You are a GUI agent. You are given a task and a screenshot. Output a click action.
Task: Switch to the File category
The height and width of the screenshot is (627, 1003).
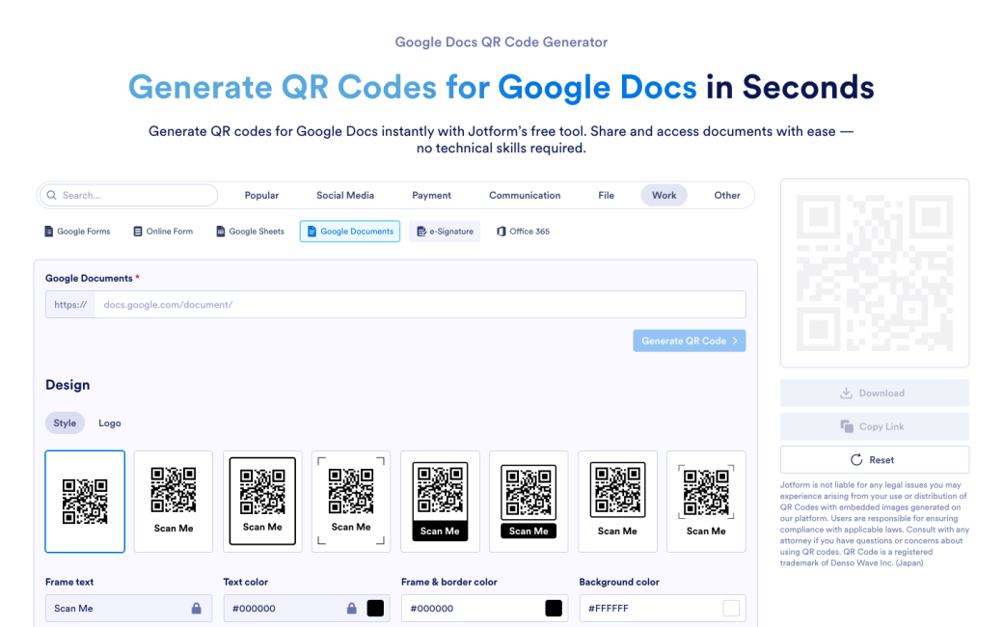tap(606, 195)
